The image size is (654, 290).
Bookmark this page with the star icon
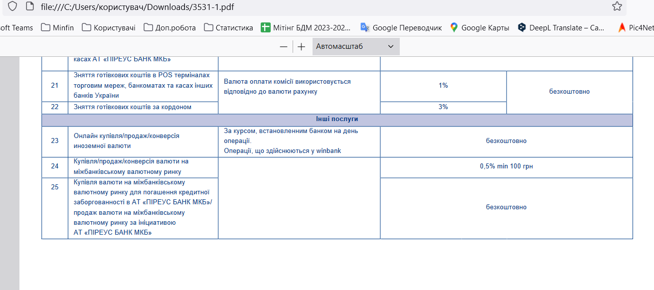[617, 6]
